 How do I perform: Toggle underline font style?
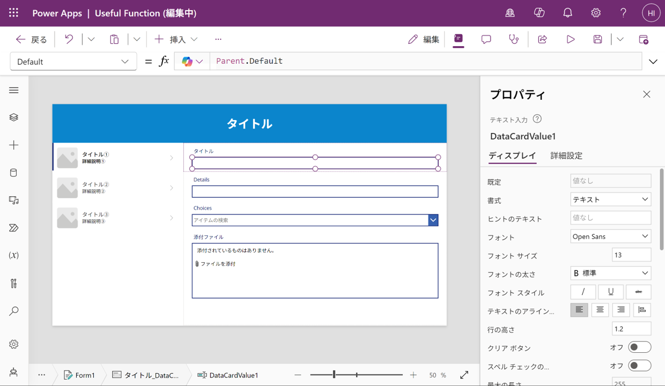(610, 292)
